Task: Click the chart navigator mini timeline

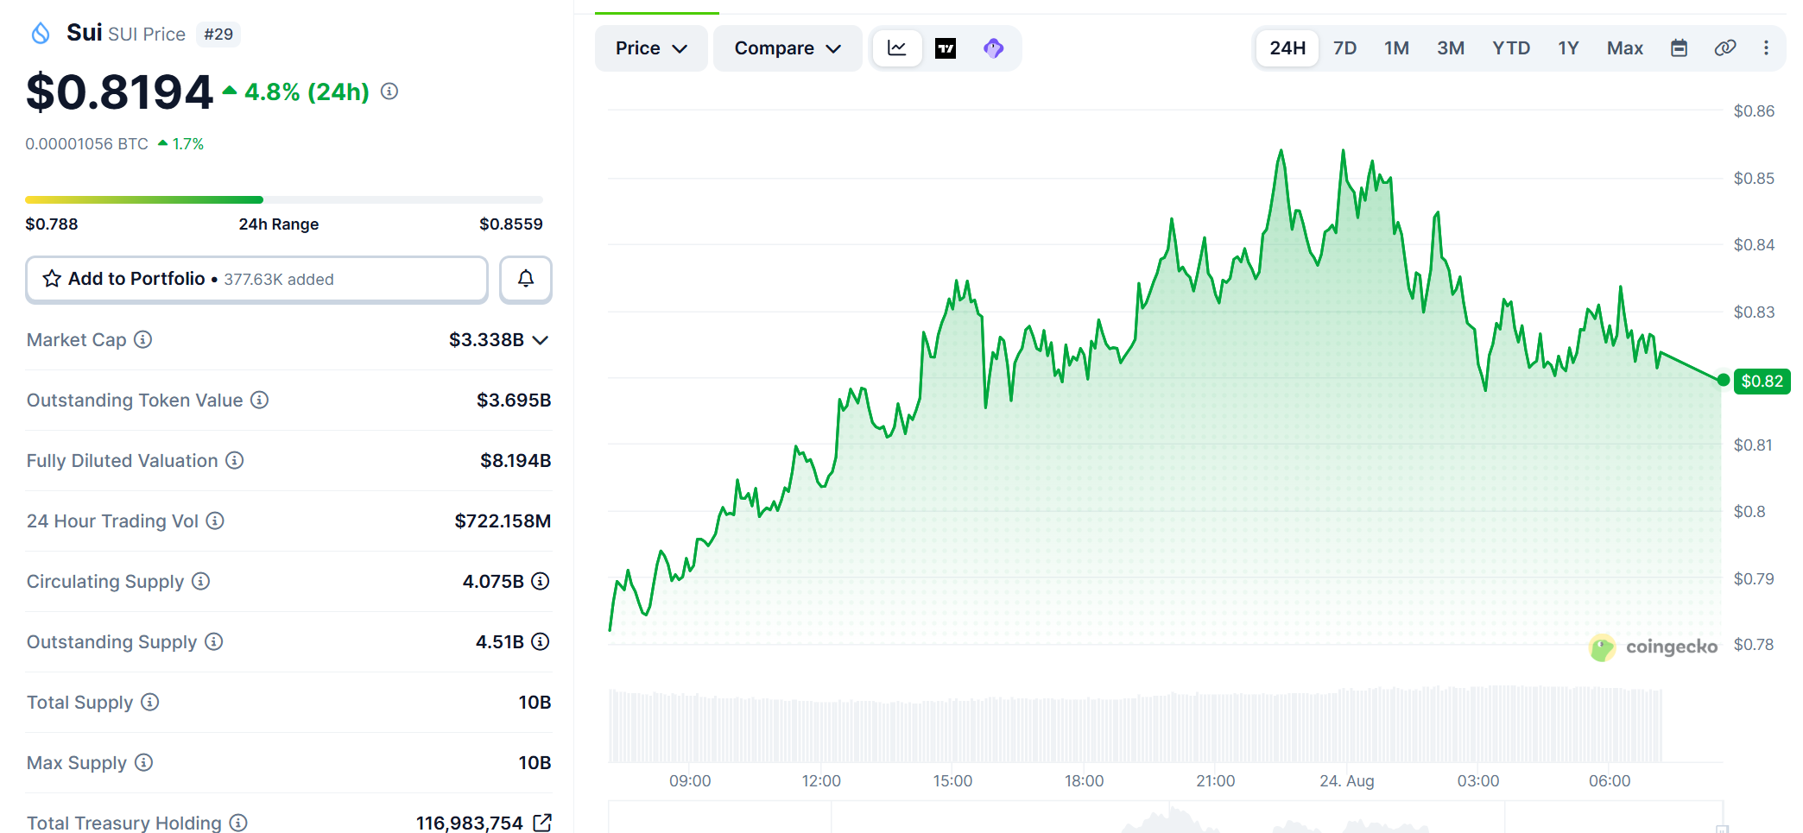Action: tap(1166, 817)
